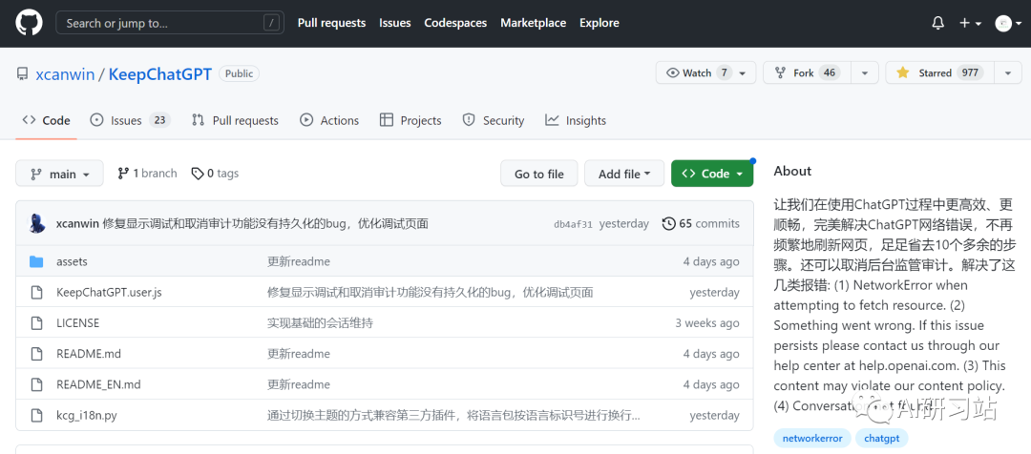
Task: Open the xcanwin owner link
Action: point(65,74)
